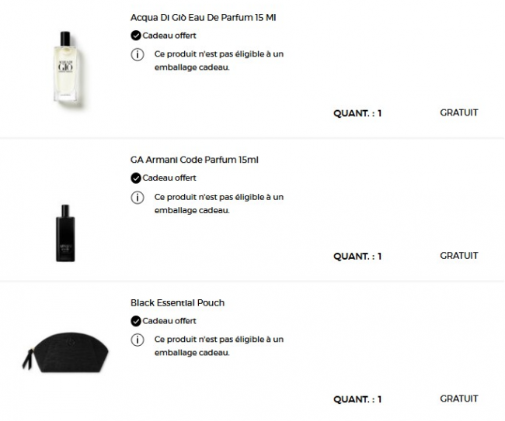Click checkmark icon under Black Essential Pouch
The height and width of the screenshot is (421, 505).
pyautogui.click(x=136, y=320)
